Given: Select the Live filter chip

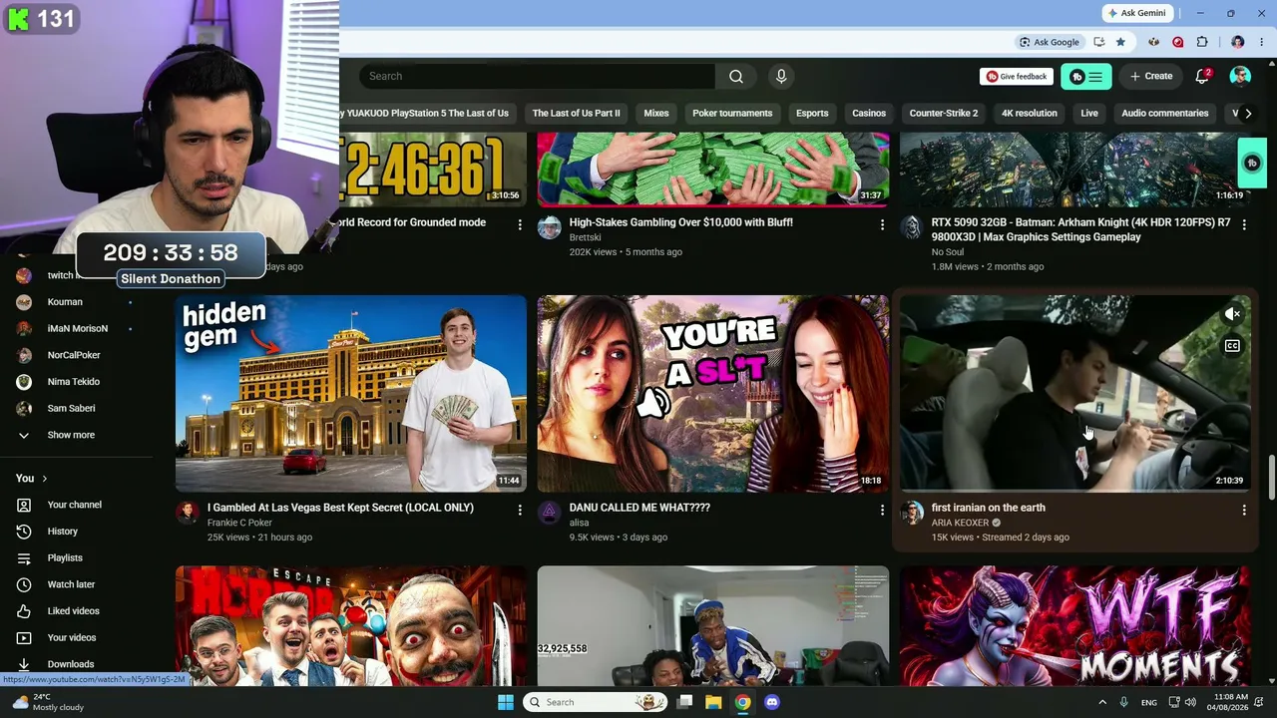Looking at the screenshot, I should click(x=1089, y=114).
